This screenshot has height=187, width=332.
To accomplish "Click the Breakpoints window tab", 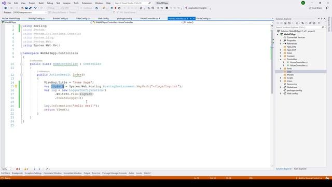I will tap(17, 173).
